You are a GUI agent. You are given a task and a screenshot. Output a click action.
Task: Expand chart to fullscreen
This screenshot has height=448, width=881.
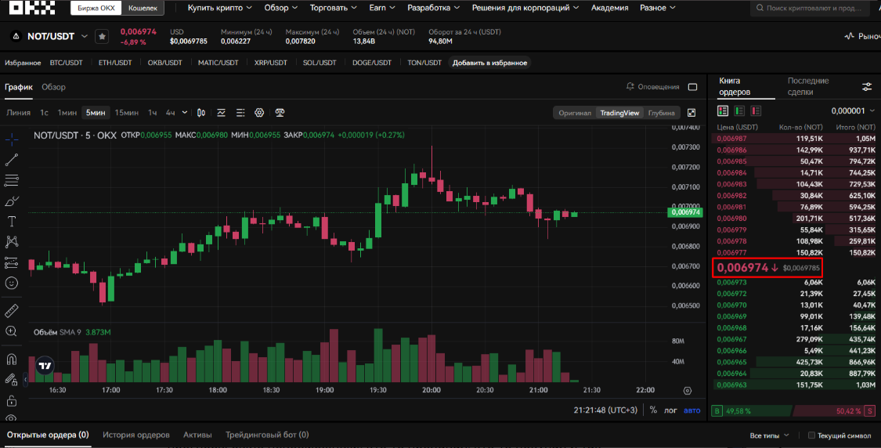691,113
